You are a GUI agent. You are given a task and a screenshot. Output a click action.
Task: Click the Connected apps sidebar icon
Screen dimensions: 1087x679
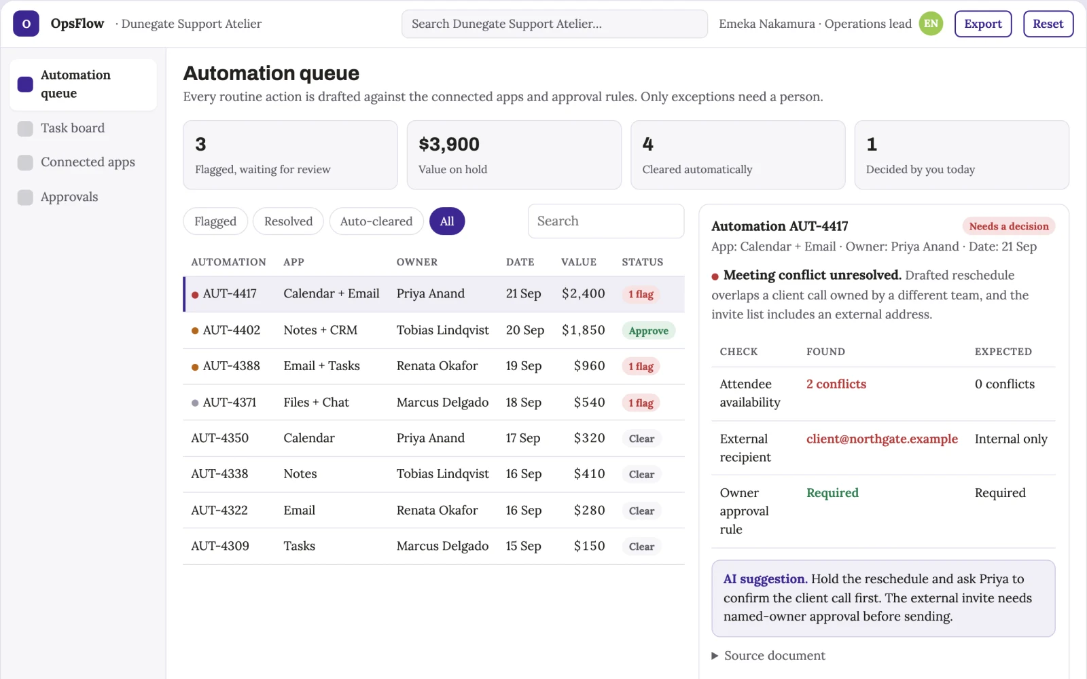point(25,162)
